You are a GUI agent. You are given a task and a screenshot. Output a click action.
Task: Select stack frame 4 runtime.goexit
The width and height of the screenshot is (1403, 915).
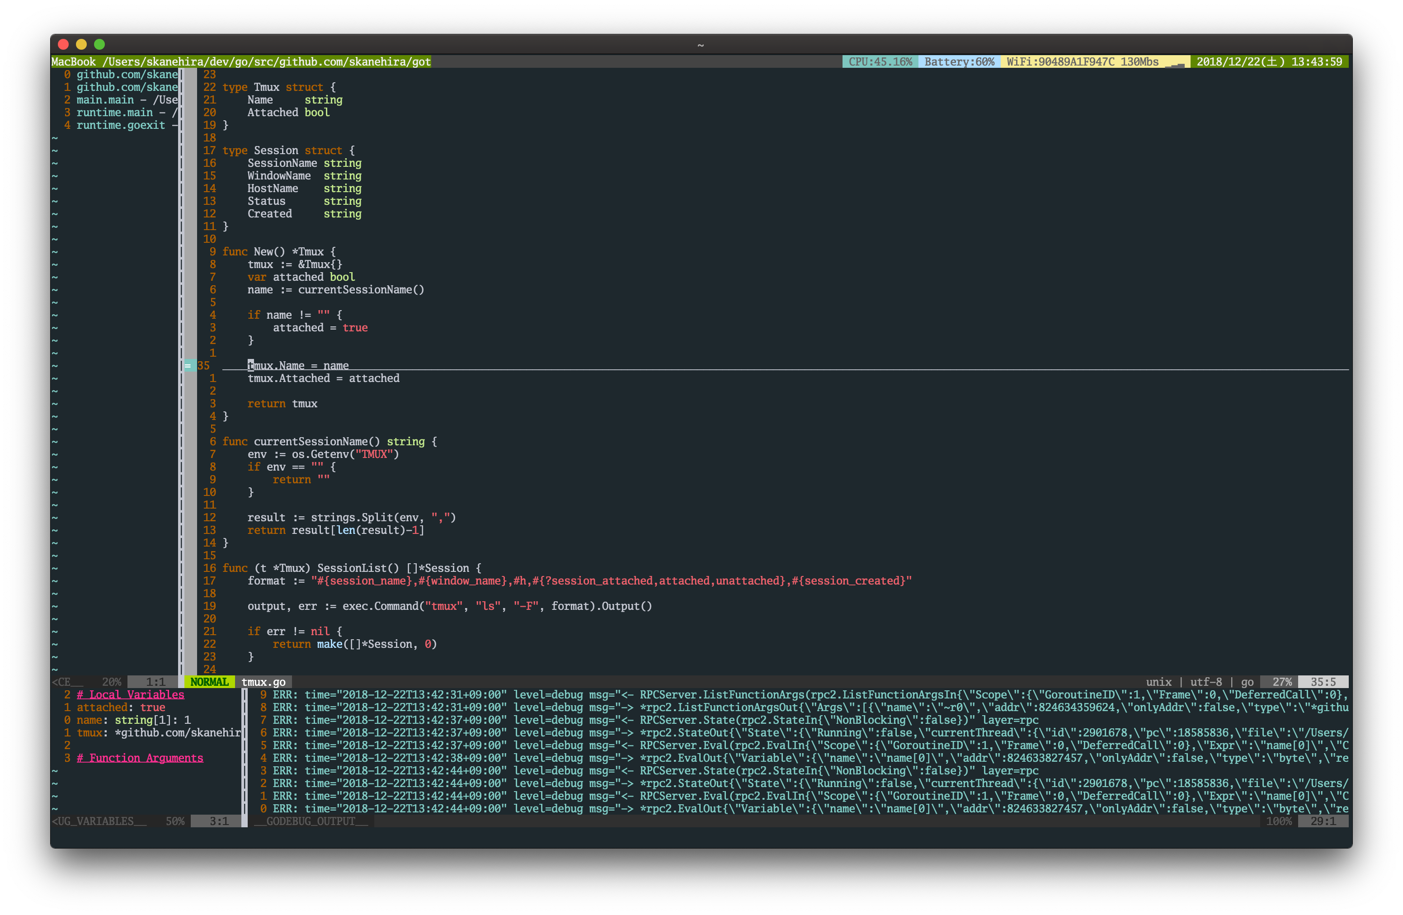coord(120,125)
